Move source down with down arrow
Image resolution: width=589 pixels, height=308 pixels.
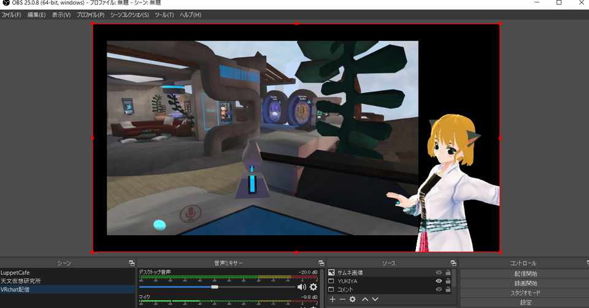click(x=375, y=299)
